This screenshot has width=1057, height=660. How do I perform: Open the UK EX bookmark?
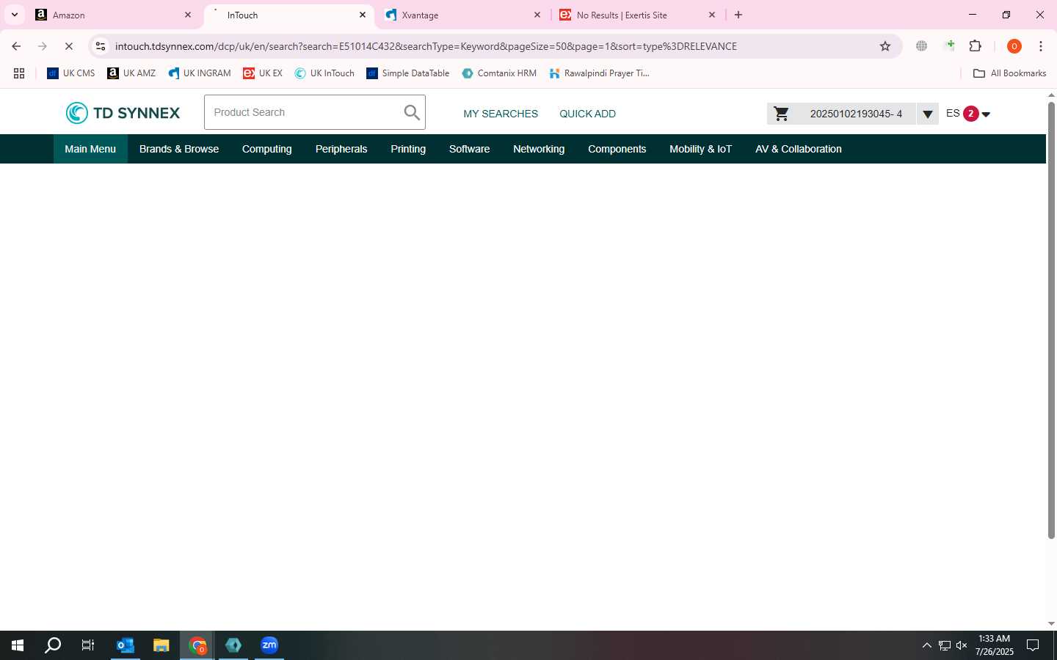coord(263,73)
